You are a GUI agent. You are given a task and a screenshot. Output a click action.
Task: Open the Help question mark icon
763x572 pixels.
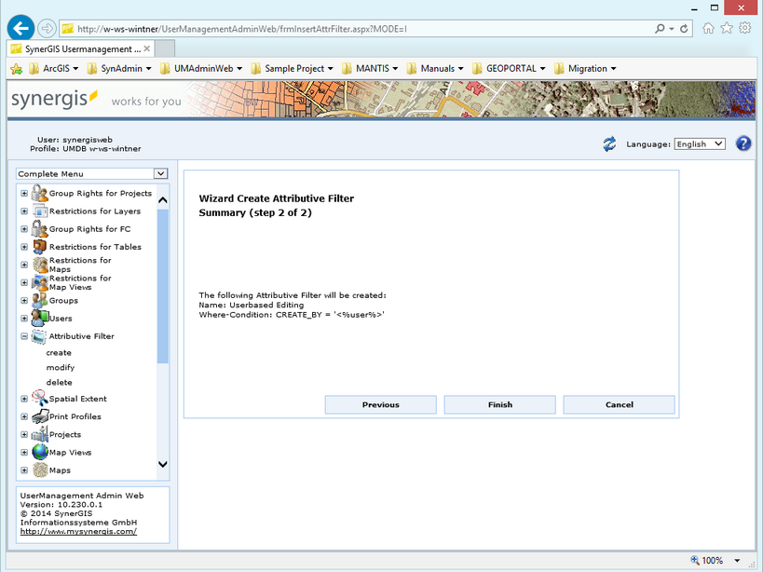(742, 142)
